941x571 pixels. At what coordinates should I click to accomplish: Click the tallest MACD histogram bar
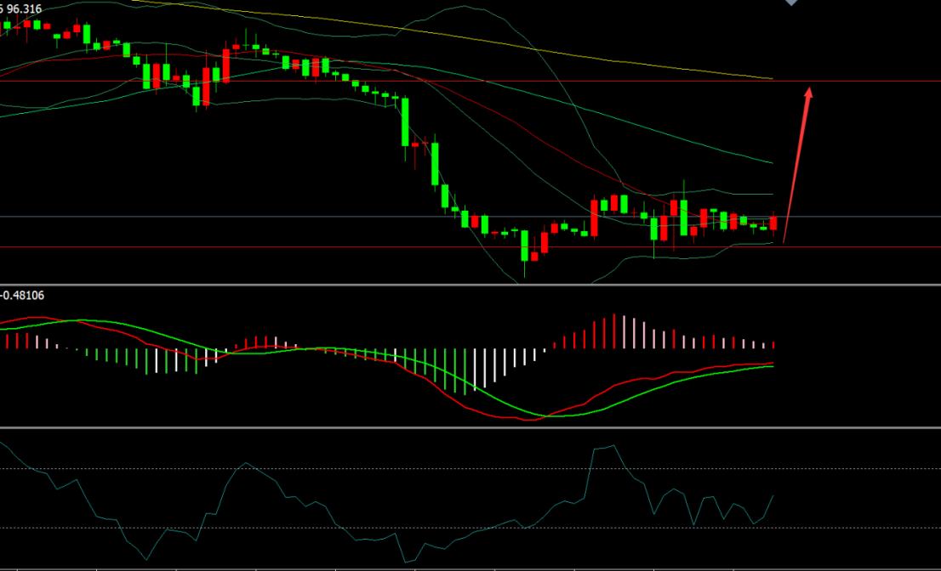coord(614,331)
